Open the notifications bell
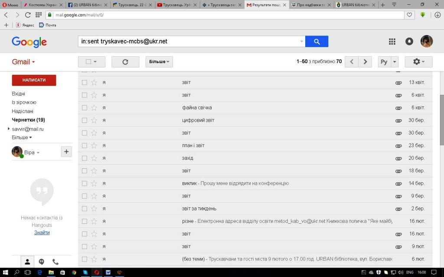The width and height of the screenshot is (444, 277). (409, 42)
